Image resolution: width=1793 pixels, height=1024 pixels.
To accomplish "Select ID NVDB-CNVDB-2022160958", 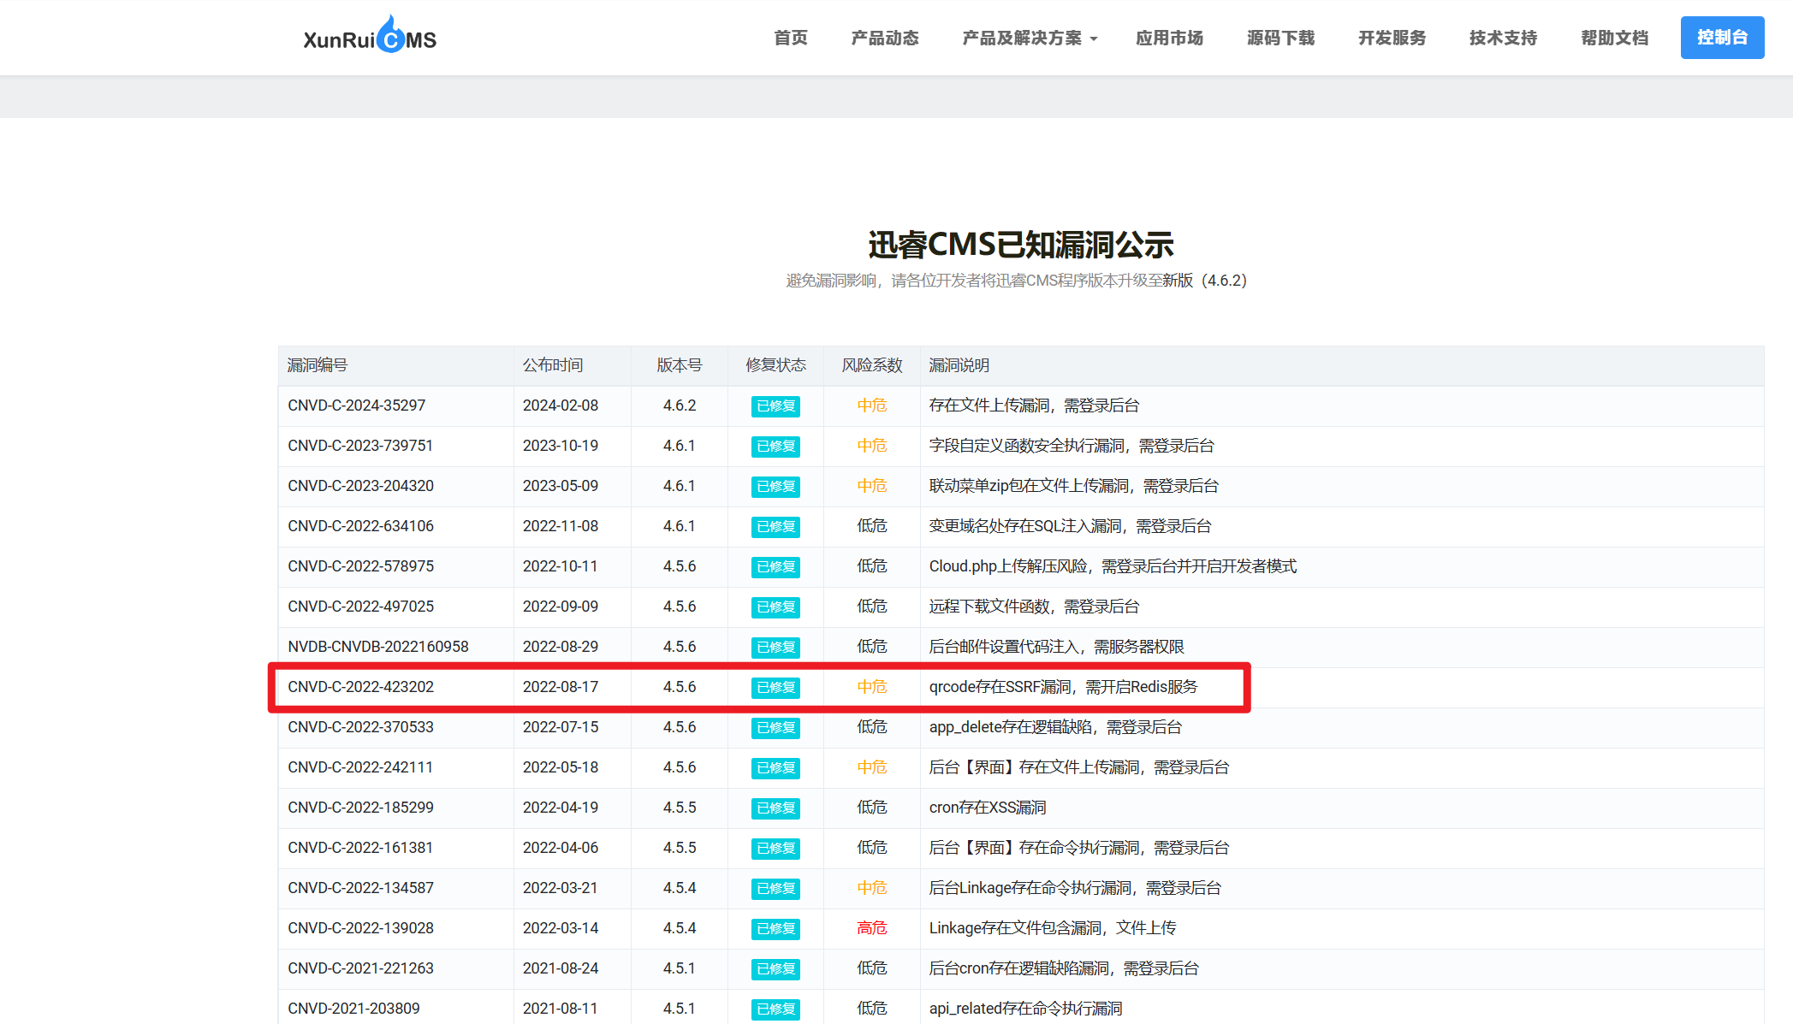I will (x=378, y=647).
